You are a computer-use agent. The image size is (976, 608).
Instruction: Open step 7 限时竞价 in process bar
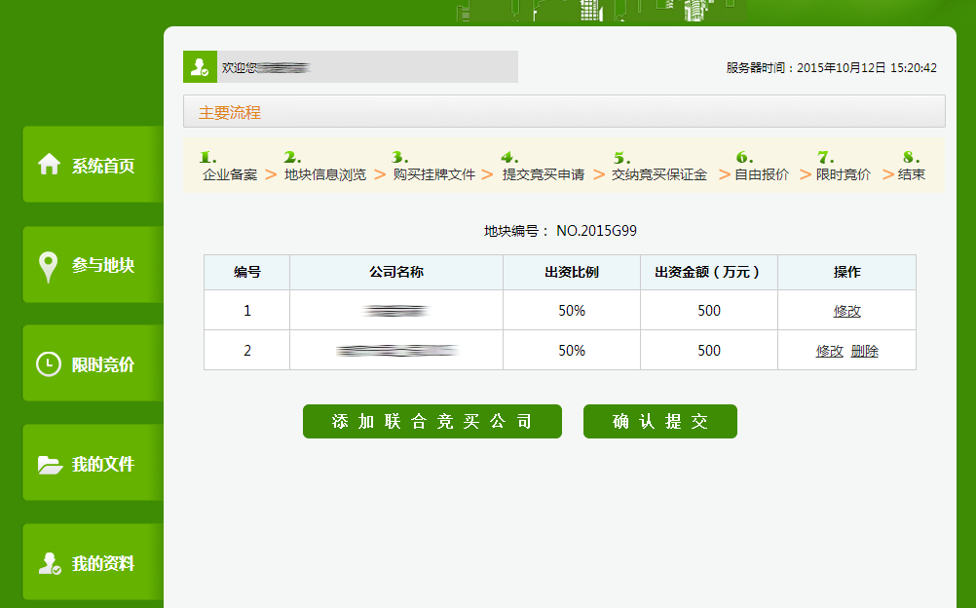[844, 174]
